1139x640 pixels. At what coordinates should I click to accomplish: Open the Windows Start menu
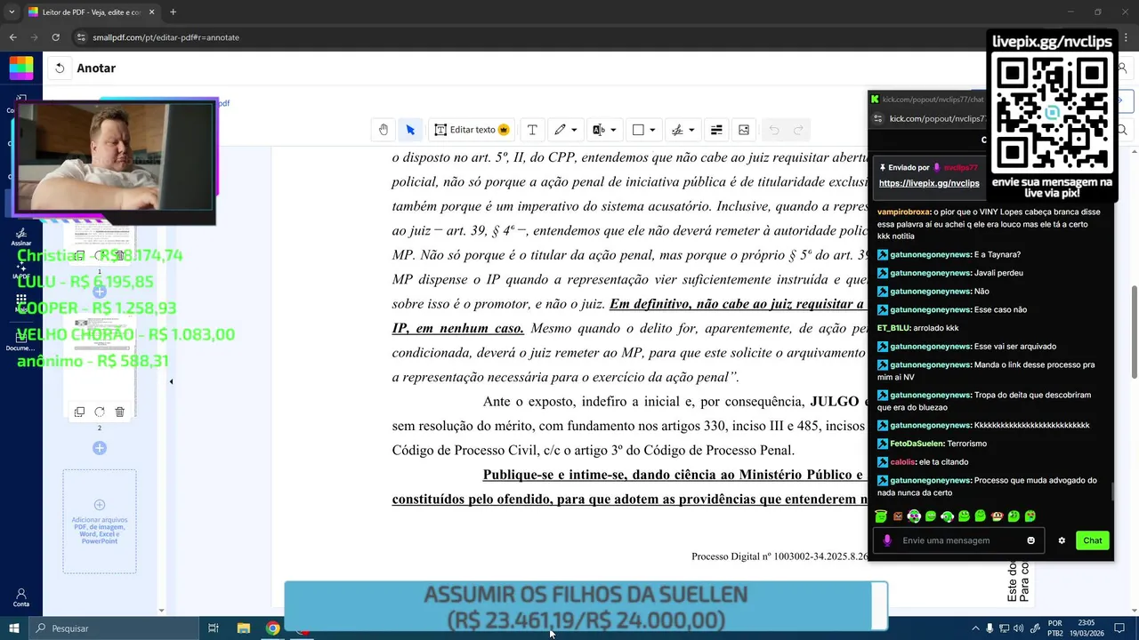[14, 628]
